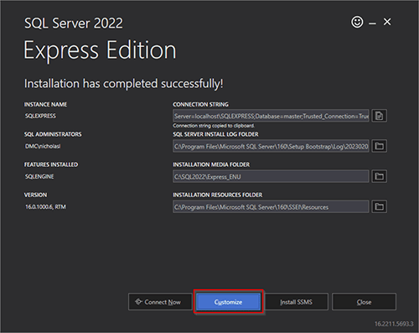Close the installer with the X icon
The image size is (419, 333).
(387, 22)
